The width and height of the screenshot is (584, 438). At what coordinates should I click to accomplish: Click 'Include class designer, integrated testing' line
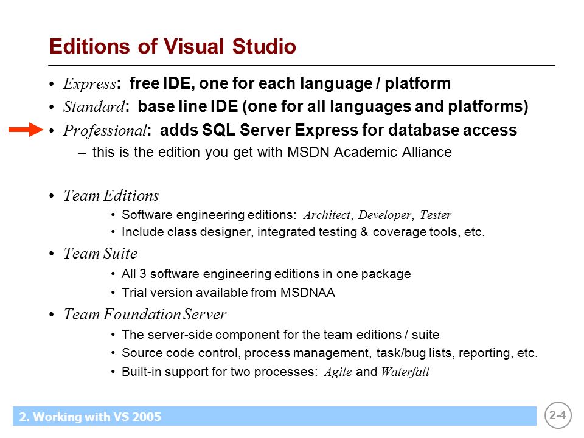[x=303, y=232]
